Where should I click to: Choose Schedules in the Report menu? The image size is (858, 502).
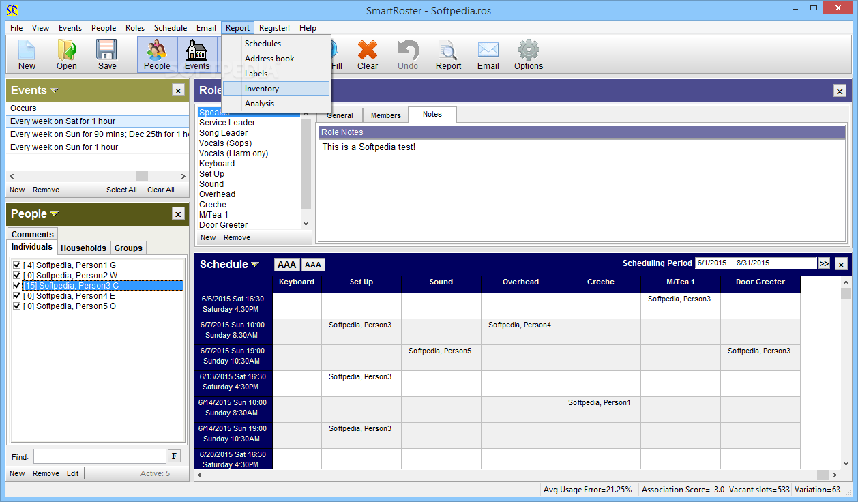[277, 44]
